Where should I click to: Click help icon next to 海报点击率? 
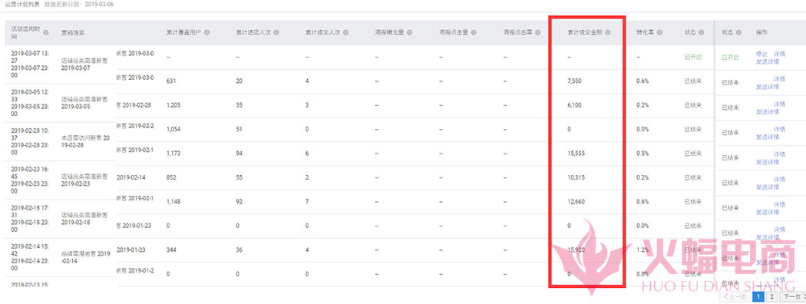tap(538, 32)
